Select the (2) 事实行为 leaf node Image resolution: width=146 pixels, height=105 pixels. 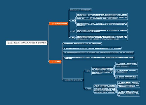click(128, 93)
